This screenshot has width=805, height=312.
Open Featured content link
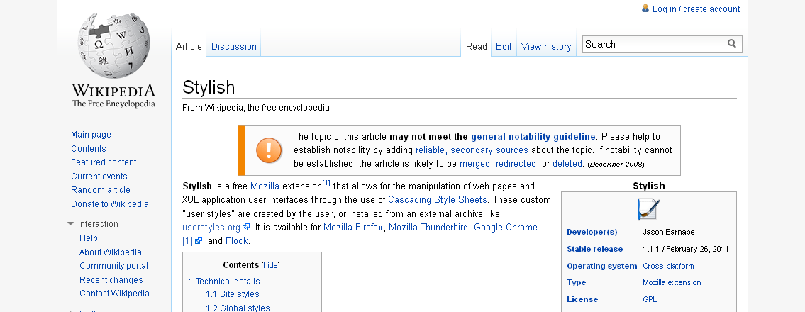104,162
